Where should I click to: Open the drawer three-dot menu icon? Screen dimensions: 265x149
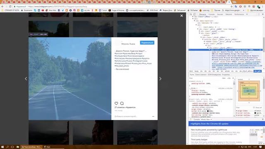[190, 120]
